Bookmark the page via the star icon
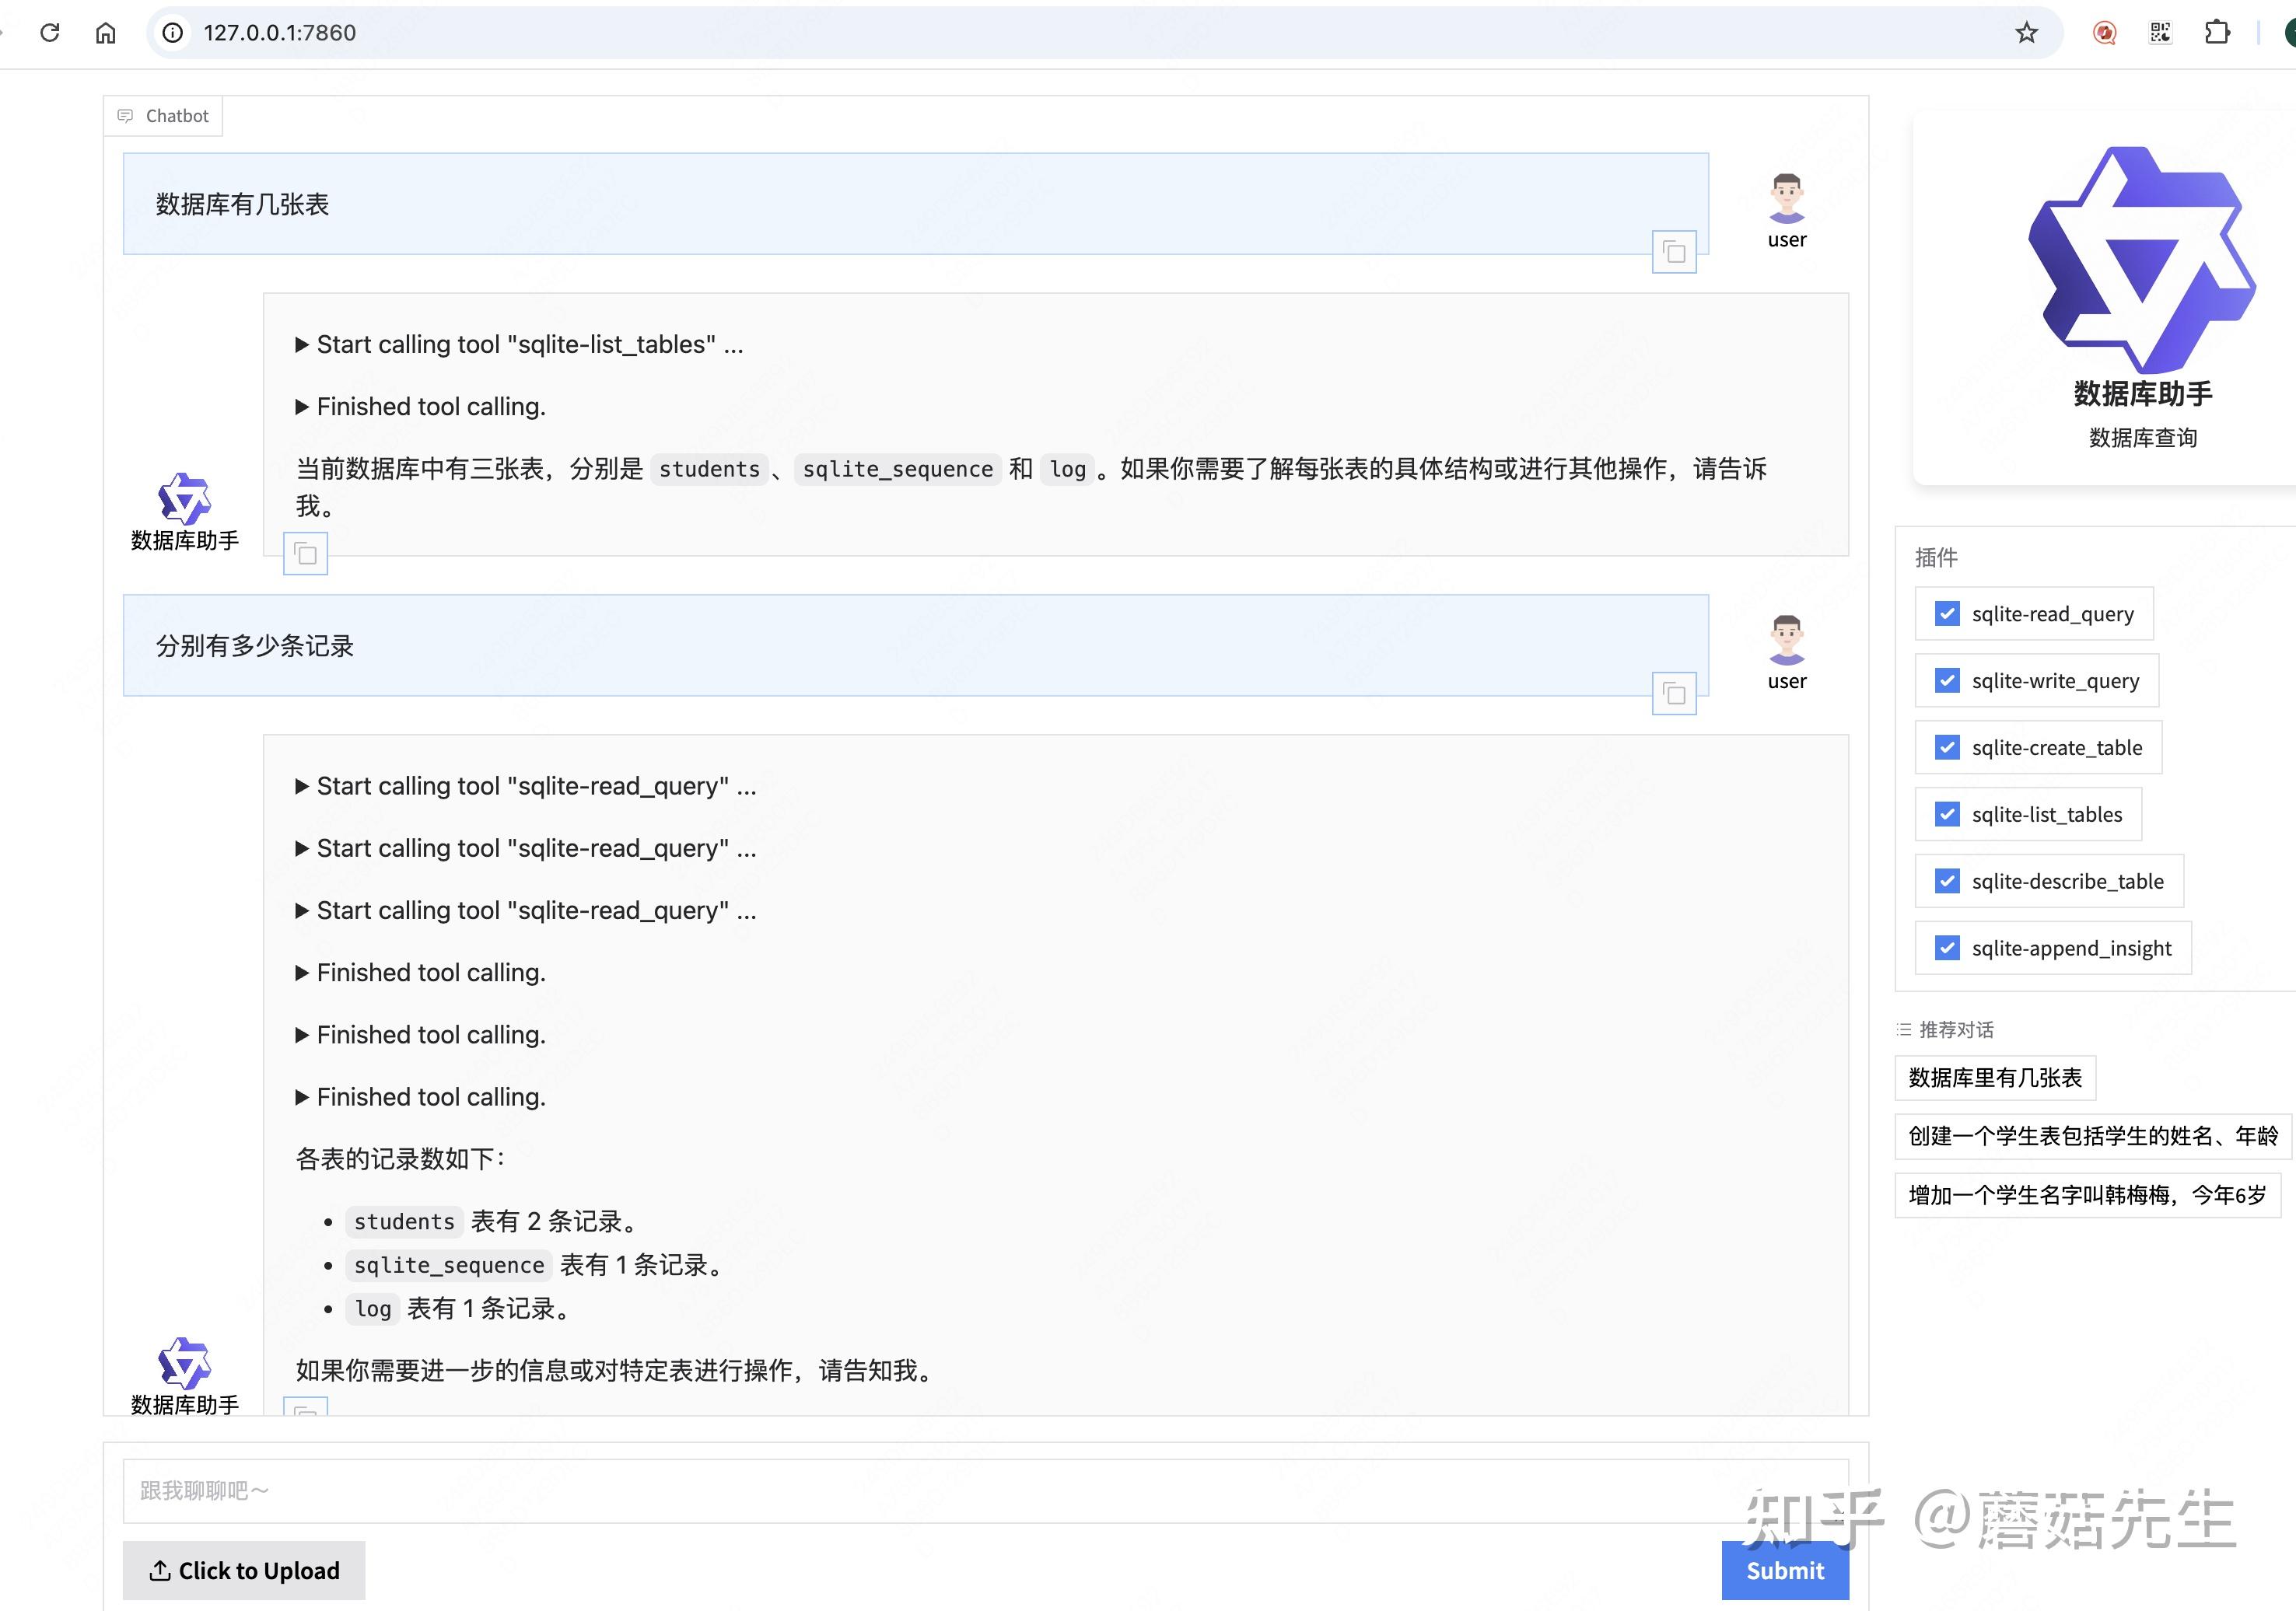This screenshot has width=2296, height=1611. tap(2025, 32)
